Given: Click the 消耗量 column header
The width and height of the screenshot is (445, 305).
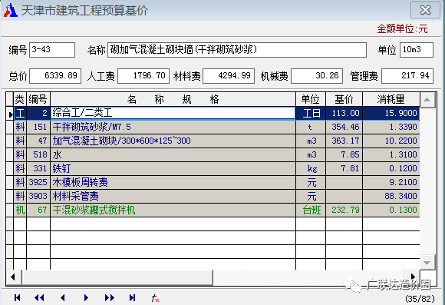Looking at the screenshot, I should tap(391, 99).
